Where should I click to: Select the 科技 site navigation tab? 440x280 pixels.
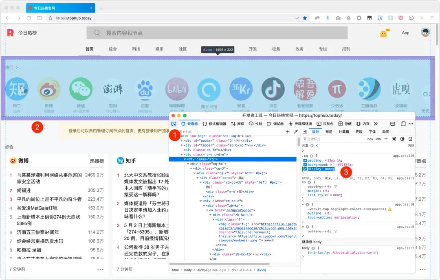pos(136,49)
